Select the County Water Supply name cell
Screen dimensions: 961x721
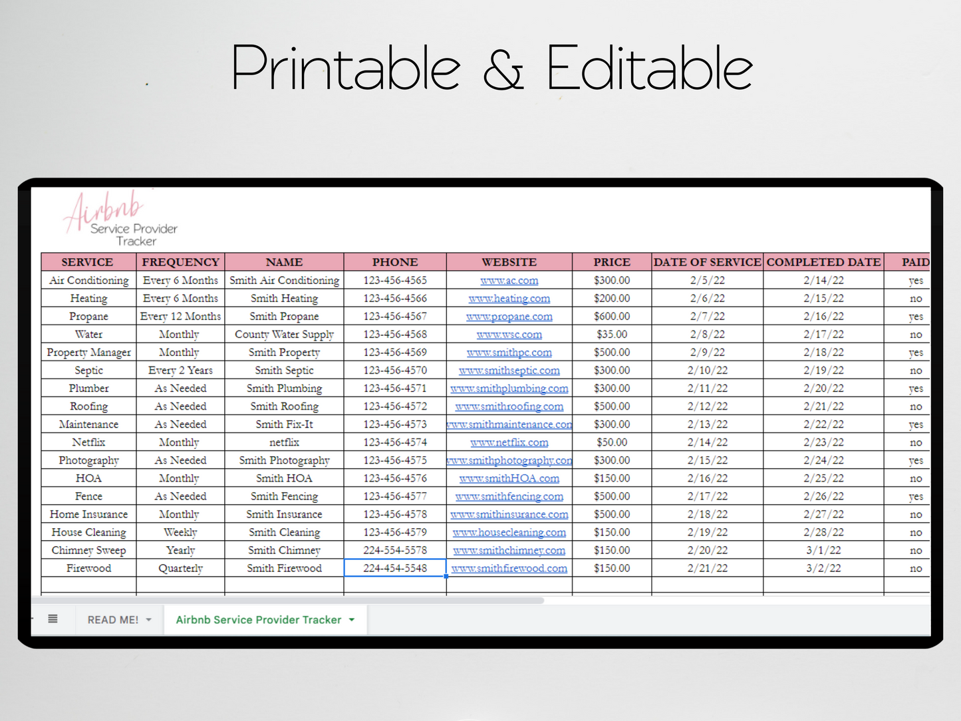click(284, 335)
